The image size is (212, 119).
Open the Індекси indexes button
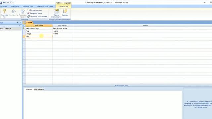65,13
